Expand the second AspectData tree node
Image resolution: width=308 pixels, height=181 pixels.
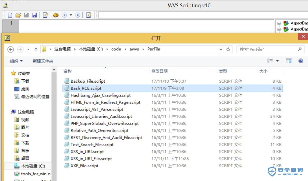[279, 29]
